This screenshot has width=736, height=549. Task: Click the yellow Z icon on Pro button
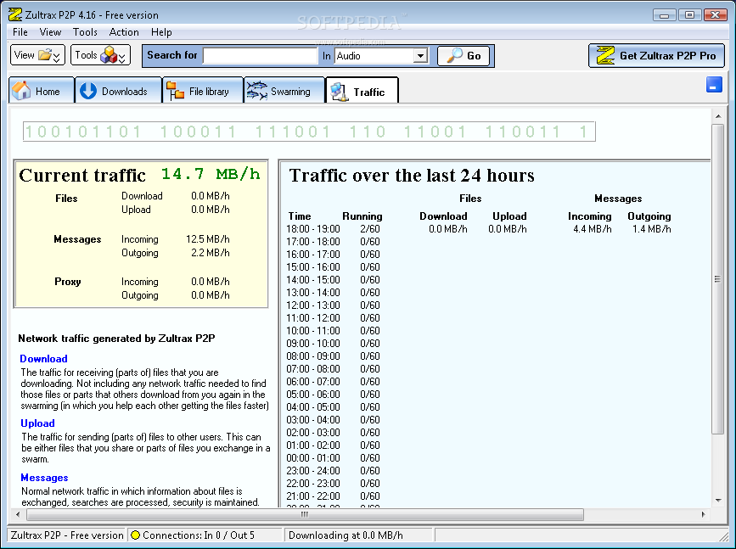(605, 55)
